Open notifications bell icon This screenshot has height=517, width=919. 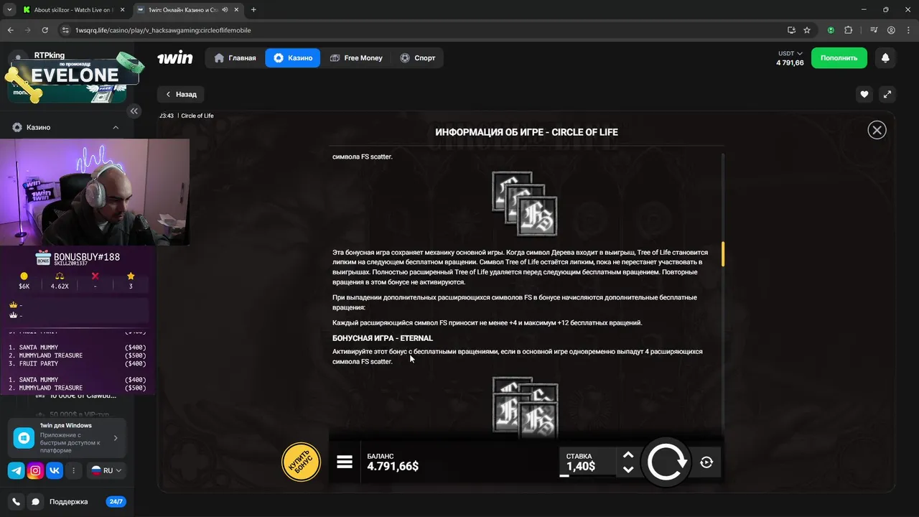(885, 58)
